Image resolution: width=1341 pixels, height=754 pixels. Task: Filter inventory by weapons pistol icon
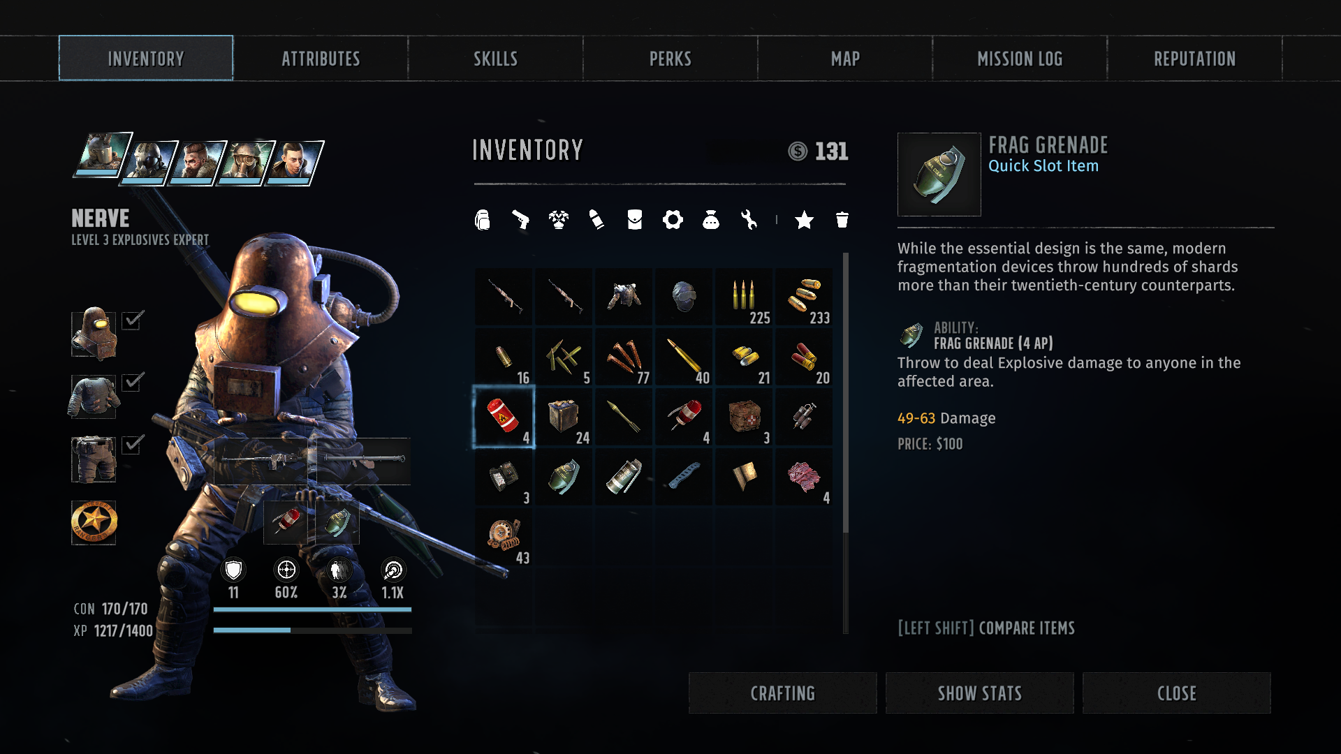[520, 220]
